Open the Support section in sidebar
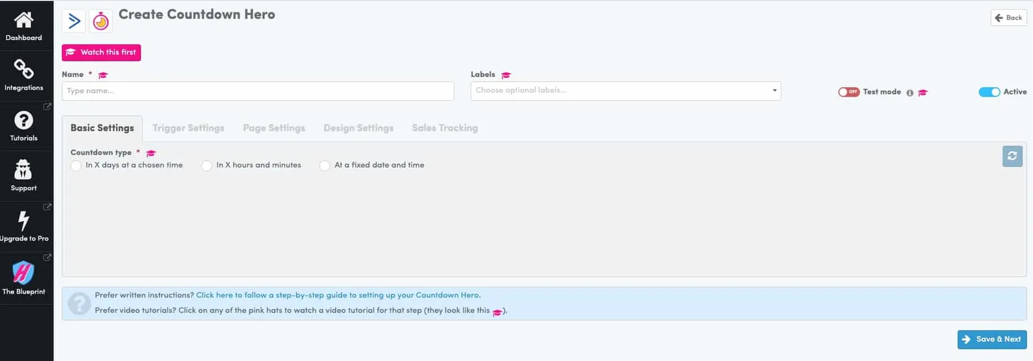The image size is (1033, 361). coord(24,176)
